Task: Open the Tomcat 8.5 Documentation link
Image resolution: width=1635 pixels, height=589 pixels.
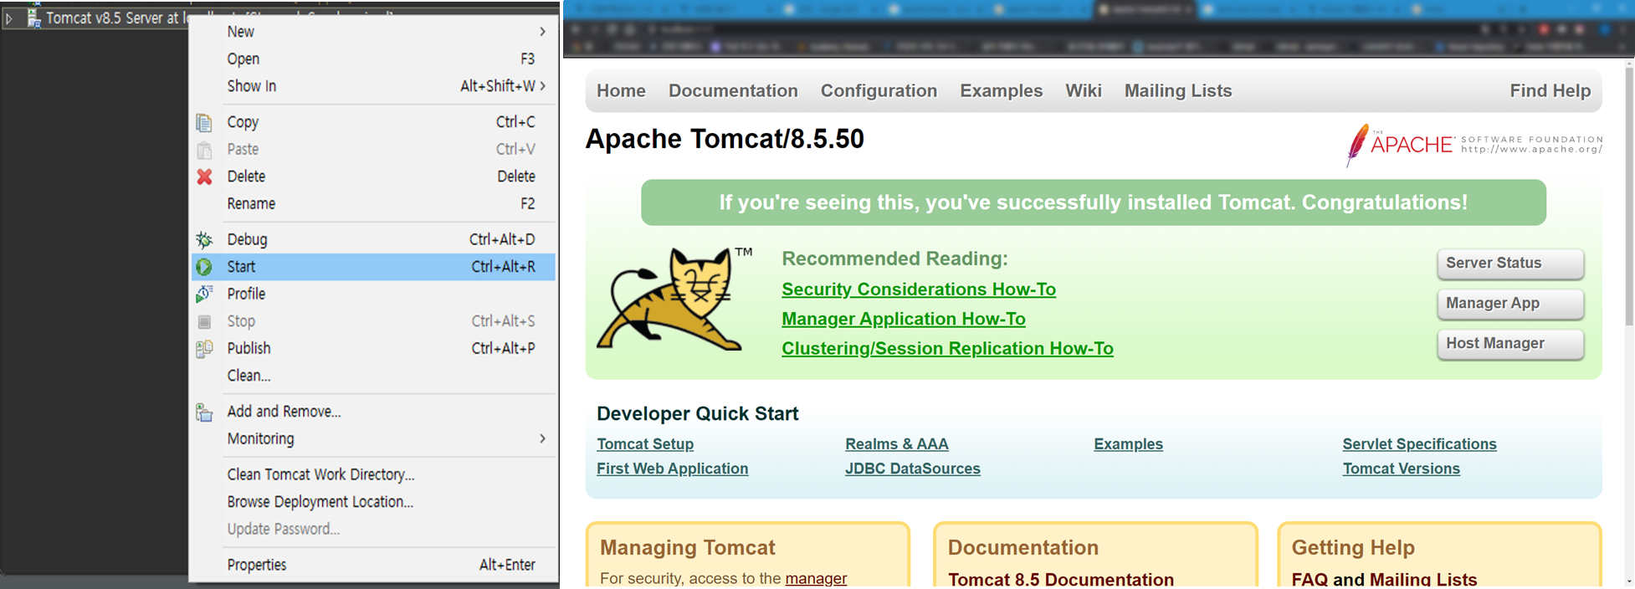Action: tap(1061, 579)
